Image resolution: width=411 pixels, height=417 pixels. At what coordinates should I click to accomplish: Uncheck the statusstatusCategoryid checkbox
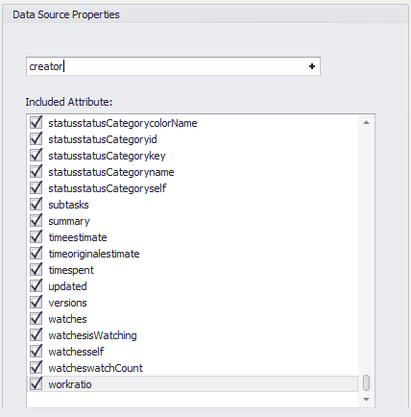point(36,138)
